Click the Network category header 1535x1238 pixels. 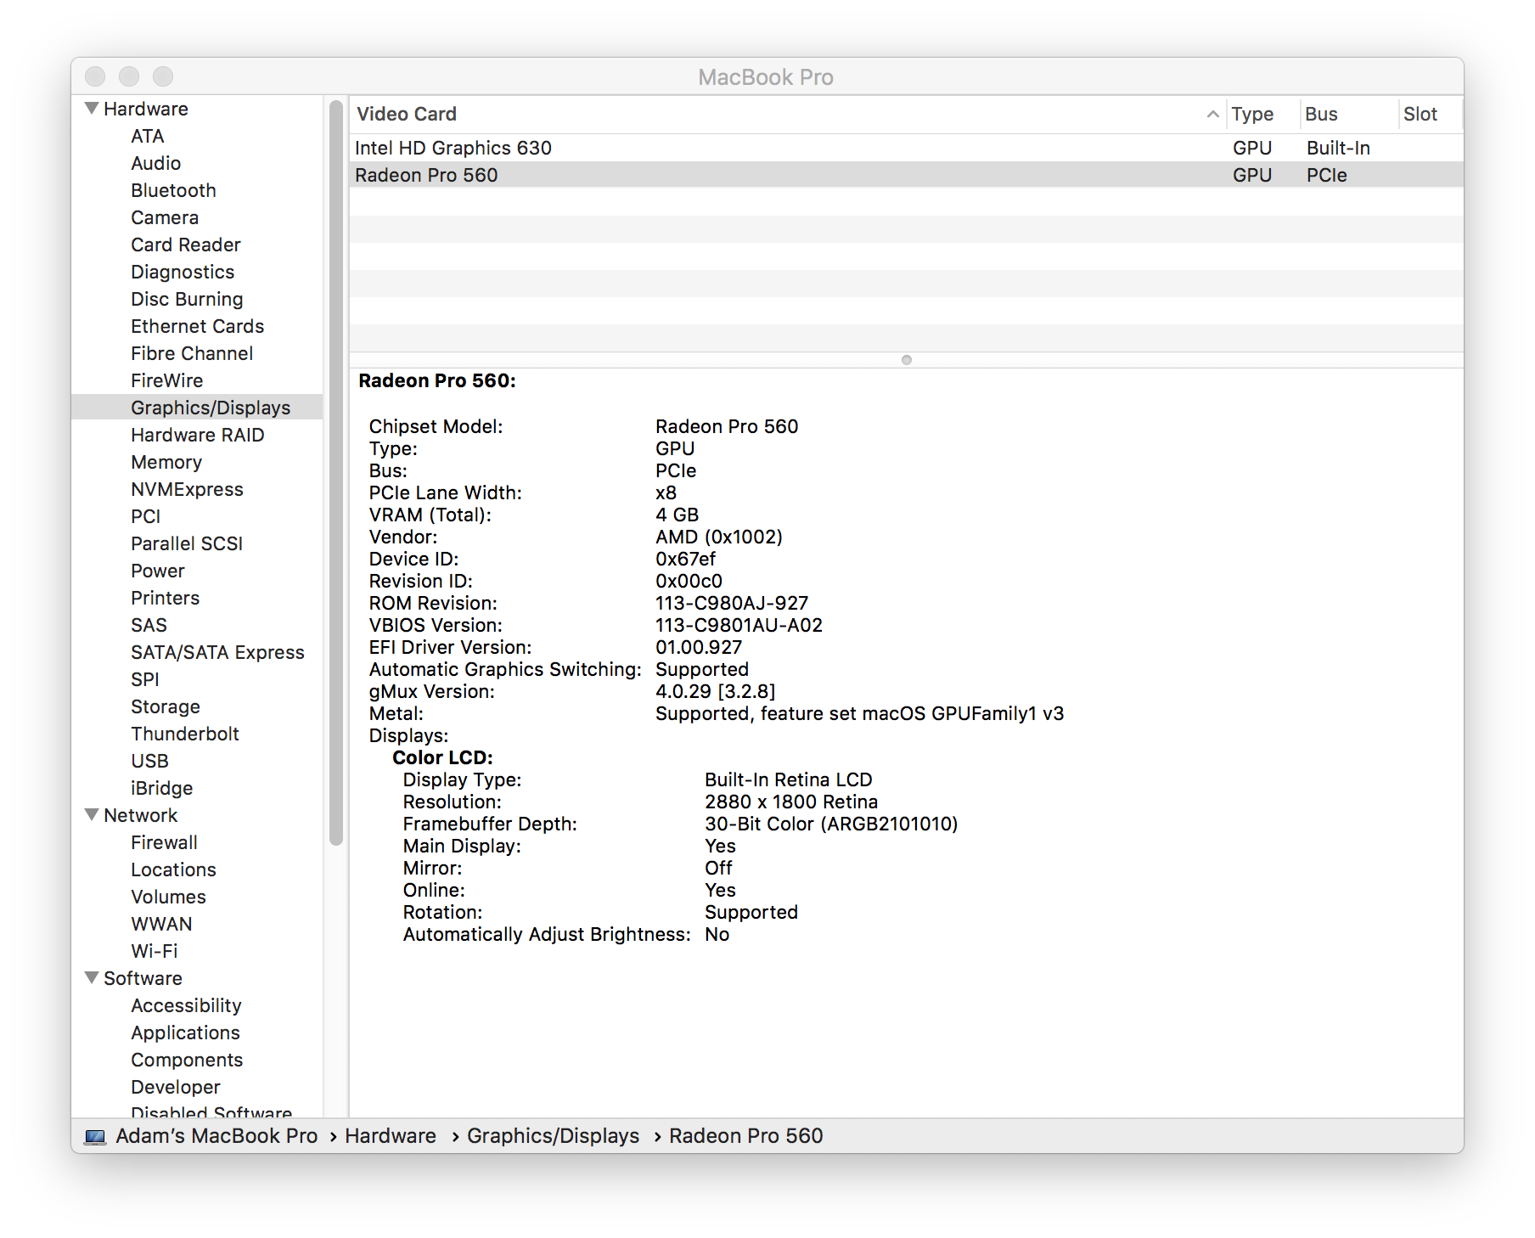[141, 815]
